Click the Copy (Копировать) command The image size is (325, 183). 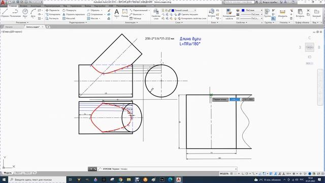(x=53, y=14)
